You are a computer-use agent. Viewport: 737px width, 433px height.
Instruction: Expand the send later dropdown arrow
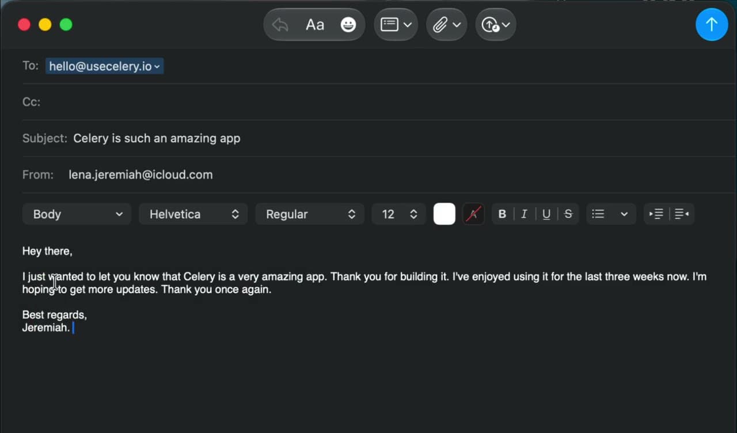click(x=506, y=25)
